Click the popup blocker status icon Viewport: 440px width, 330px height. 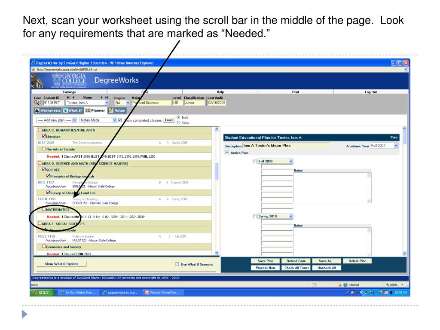click(339, 285)
